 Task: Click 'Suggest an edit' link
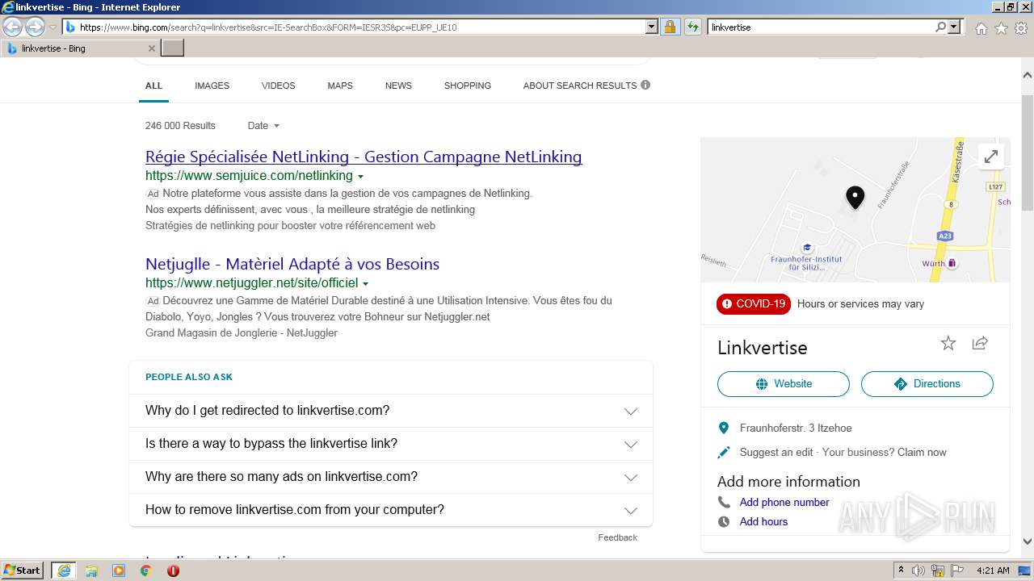point(776,453)
